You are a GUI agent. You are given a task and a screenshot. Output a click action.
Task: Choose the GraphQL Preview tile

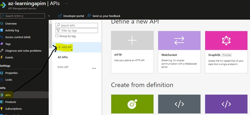226,52
